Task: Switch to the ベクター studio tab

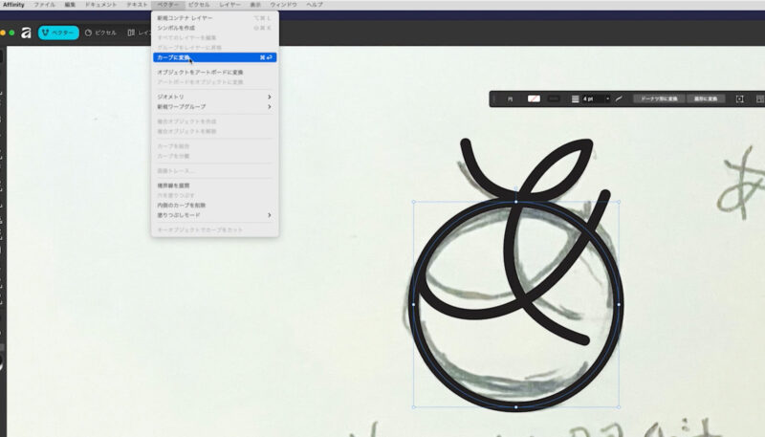Action: click(x=58, y=33)
